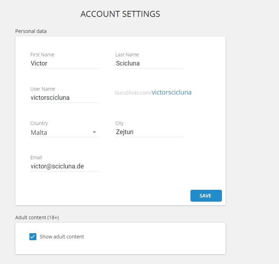The height and width of the screenshot is (264, 279).
Task: Focus the First Name field containing Victor
Action: click(64, 63)
